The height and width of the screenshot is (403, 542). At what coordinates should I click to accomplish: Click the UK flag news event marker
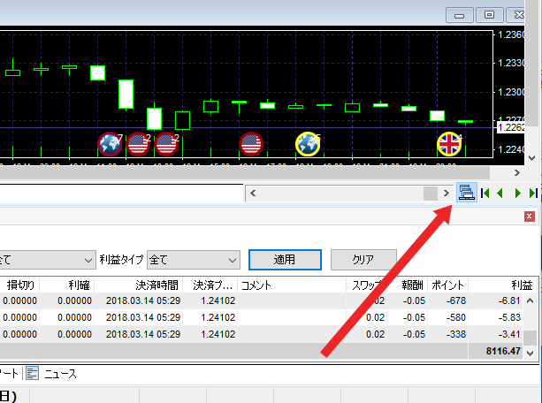pyautogui.click(x=449, y=143)
